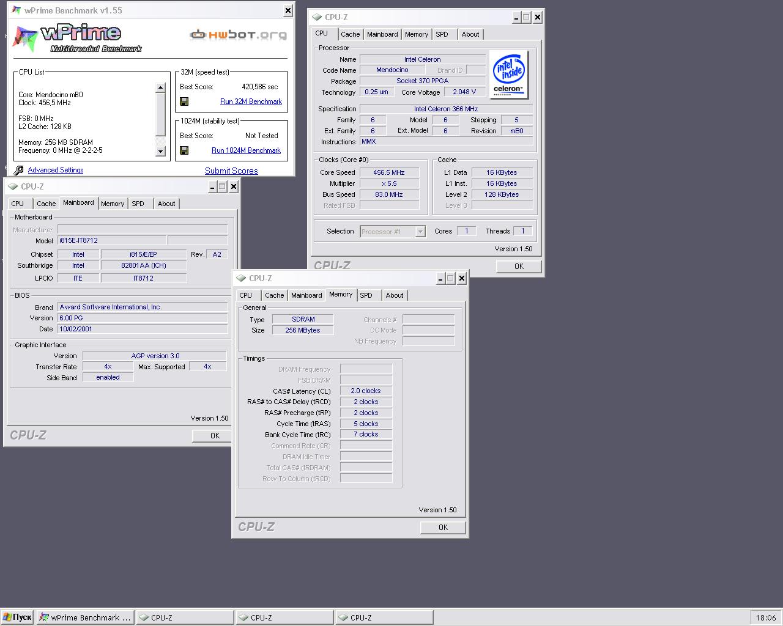Click the Mainboard CPU-Z window title icon
Image resolution: width=783 pixels, height=626 pixels.
13,186
